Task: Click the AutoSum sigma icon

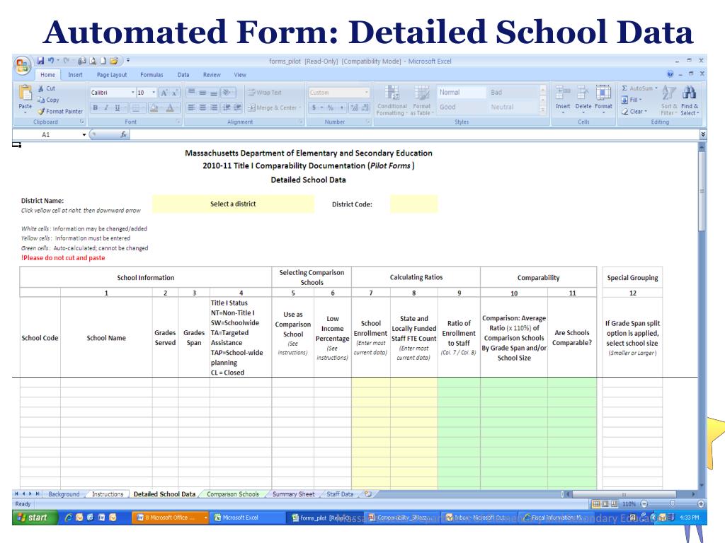Action: pos(624,88)
